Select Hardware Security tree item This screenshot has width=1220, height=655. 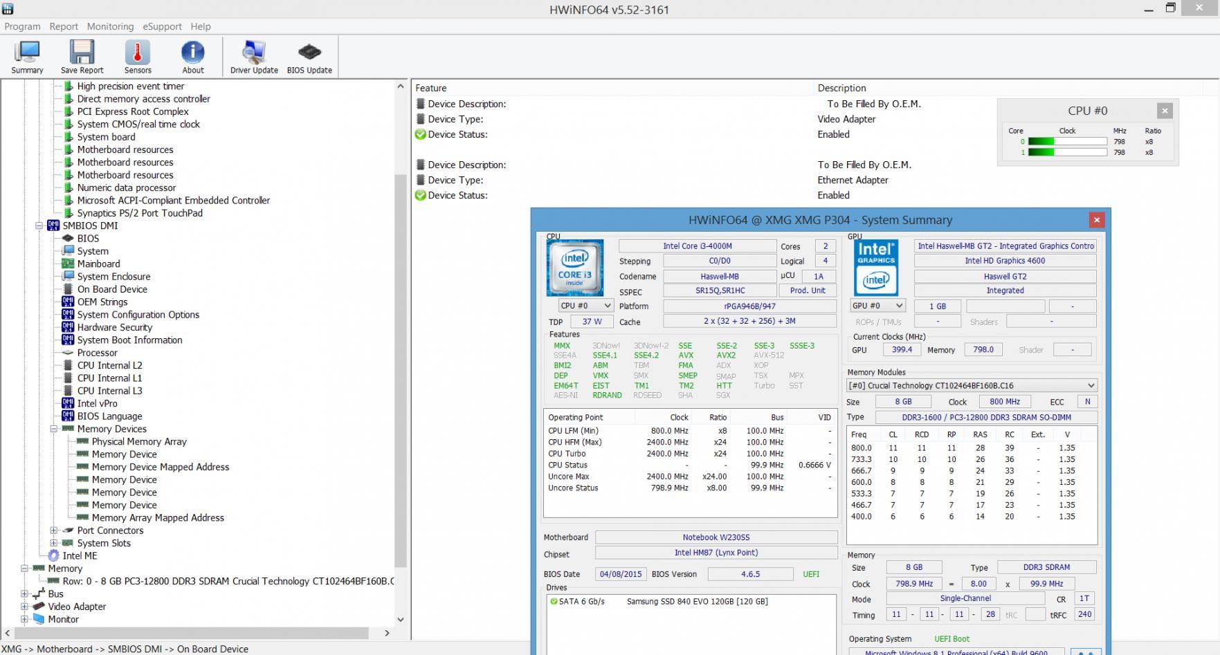(x=115, y=327)
